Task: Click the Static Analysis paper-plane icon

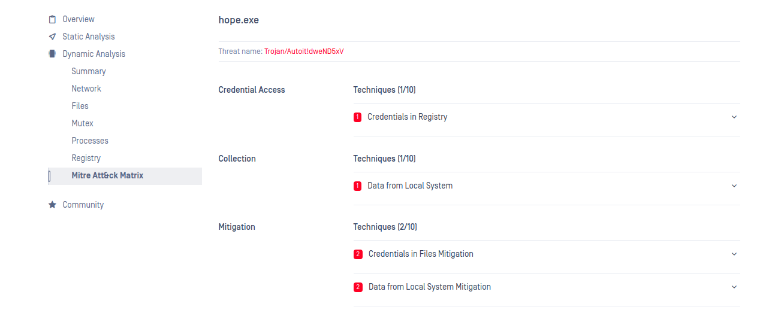Action: (x=52, y=37)
